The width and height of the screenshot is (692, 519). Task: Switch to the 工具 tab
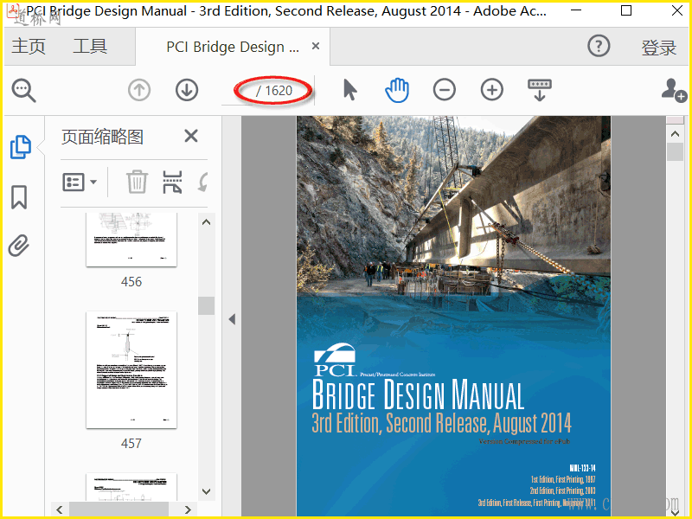[90, 47]
